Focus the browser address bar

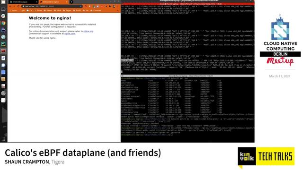(52, 6)
